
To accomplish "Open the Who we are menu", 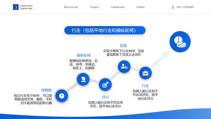I will coord(71,7).
